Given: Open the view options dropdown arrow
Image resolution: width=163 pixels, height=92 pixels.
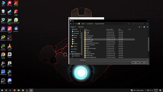Looking at the screenshot, I should coord(141,27).
